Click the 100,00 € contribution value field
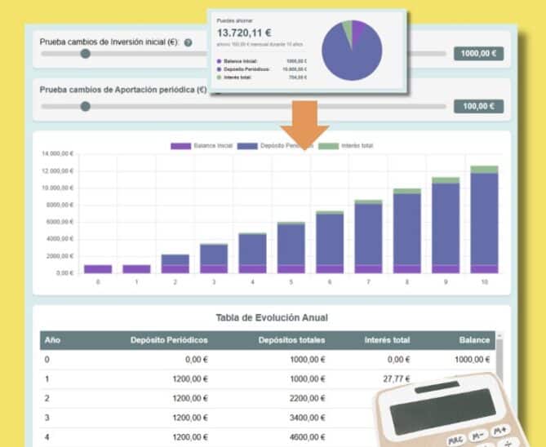The width and height of the screenshot is (546, 447). [x=478, y=106]
